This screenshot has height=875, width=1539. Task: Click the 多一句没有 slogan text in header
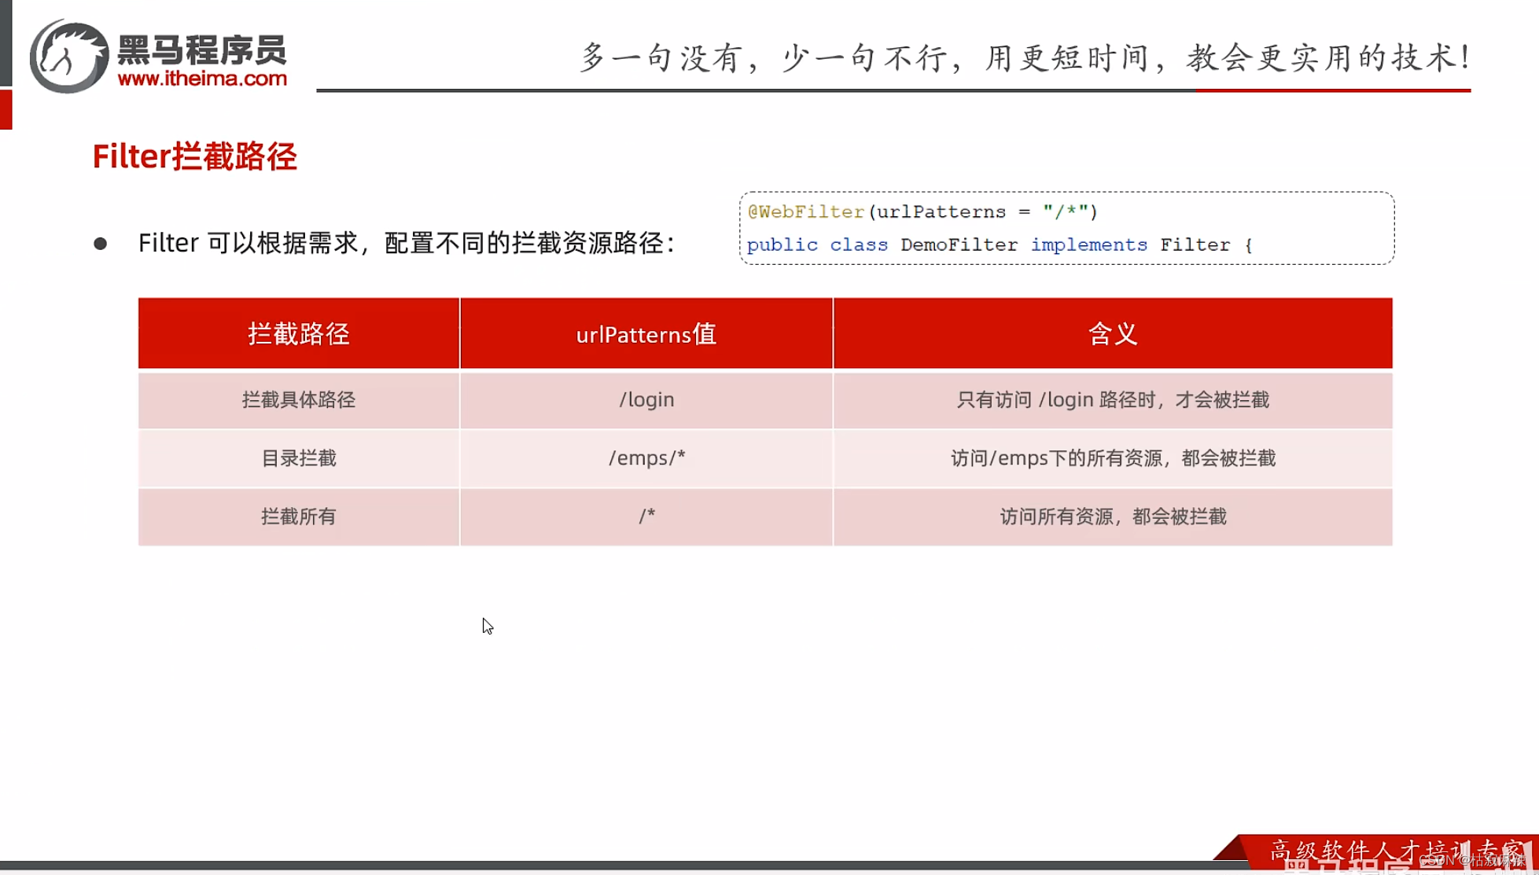1025,57
